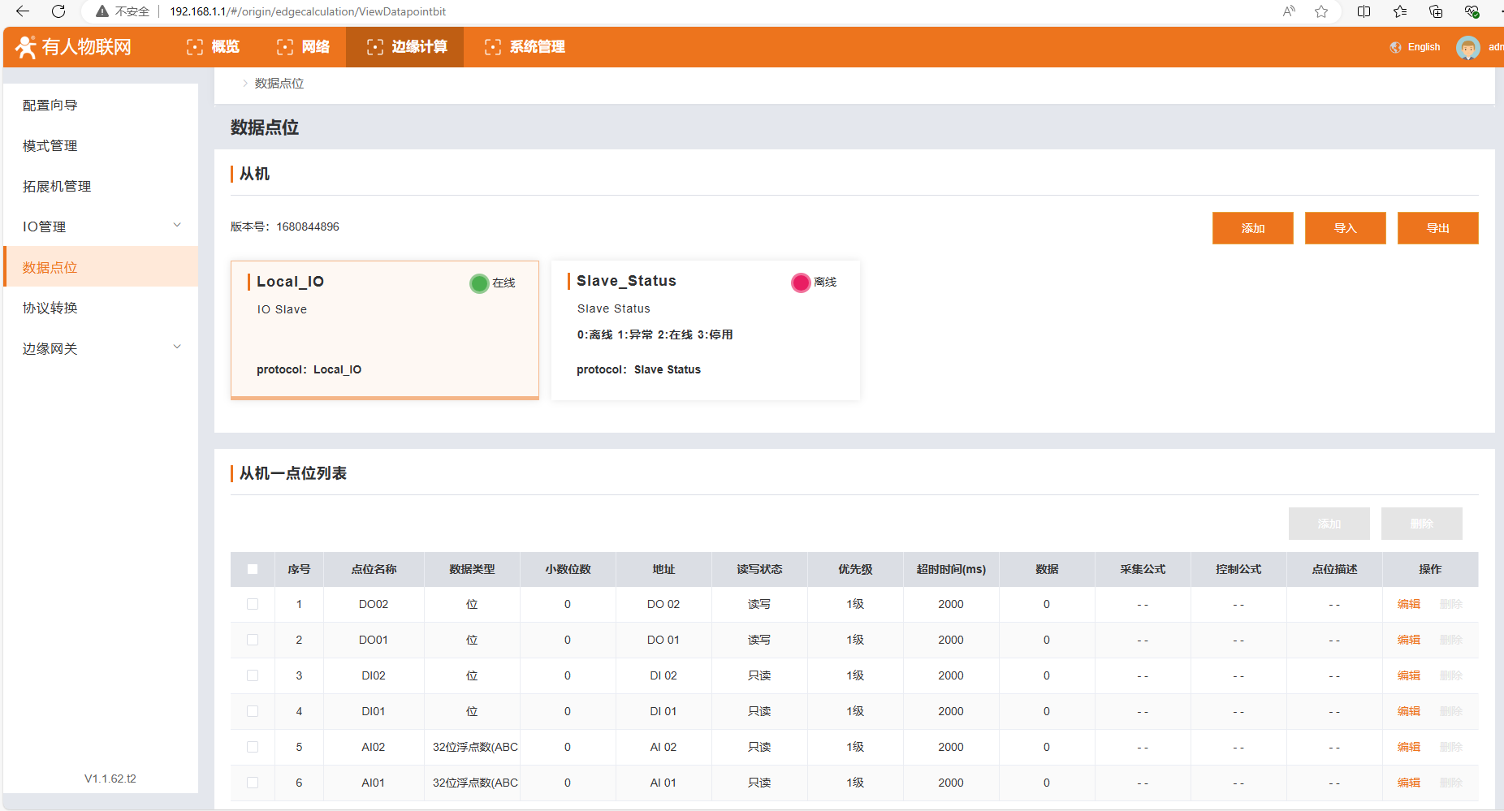Click the 导入 import button
This screenshot has height=811, width=1504.
1345,228
